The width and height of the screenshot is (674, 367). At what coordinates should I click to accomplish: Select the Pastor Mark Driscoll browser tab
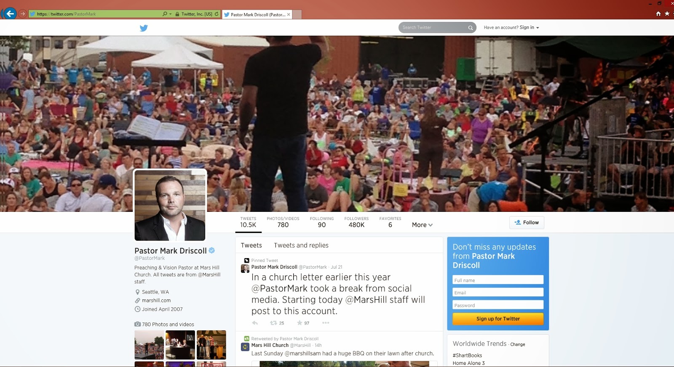coord(257,14)
